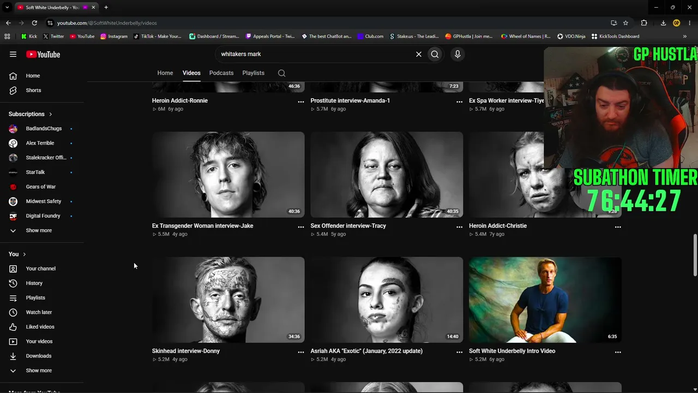The height and width of the screenshot is (393, 698).
Task: Click the YouTube logo
Action: pyautogui.click(x=43, y=54)
